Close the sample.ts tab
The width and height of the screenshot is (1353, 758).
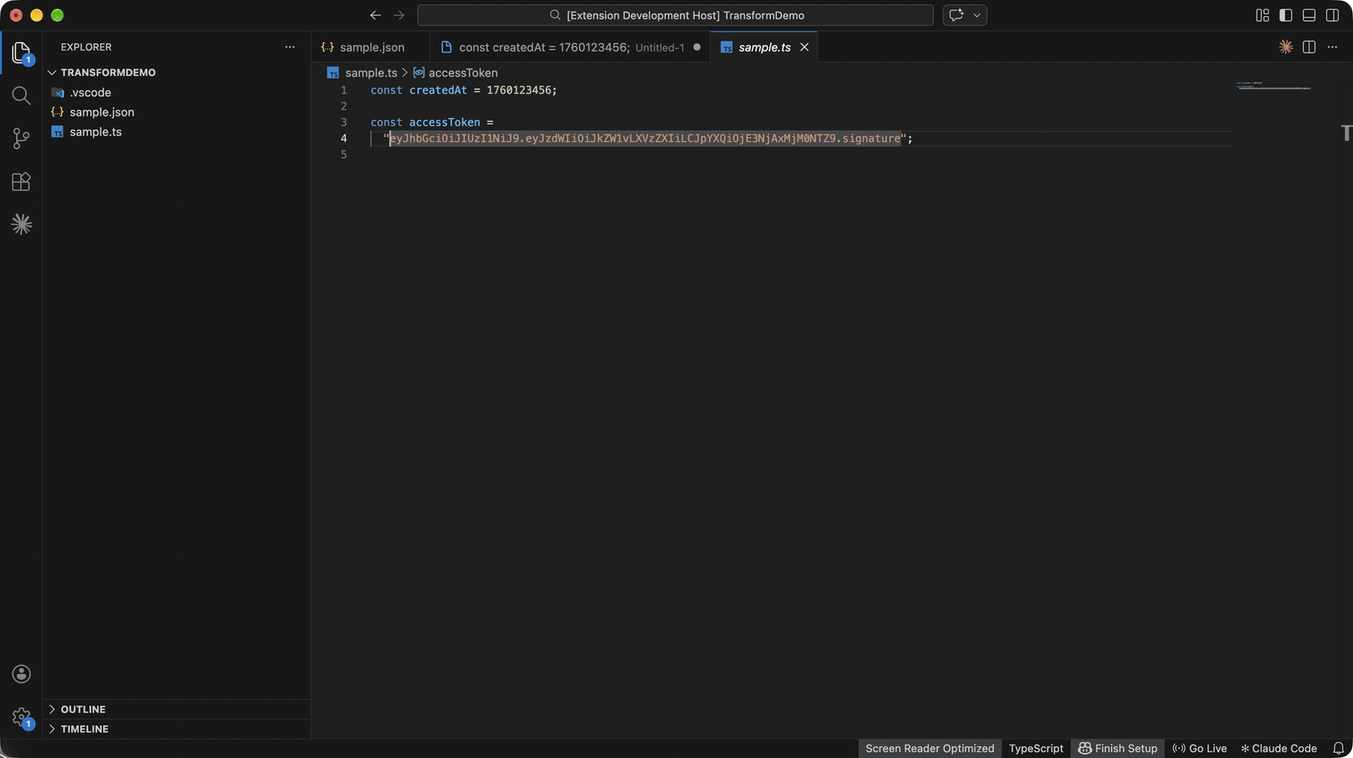pyautogui.click(x=804, y=47)
